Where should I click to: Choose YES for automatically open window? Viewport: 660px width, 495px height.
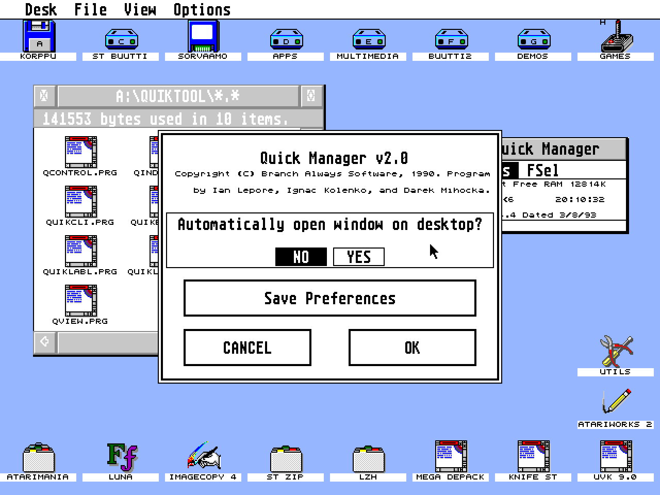(359, 257)
